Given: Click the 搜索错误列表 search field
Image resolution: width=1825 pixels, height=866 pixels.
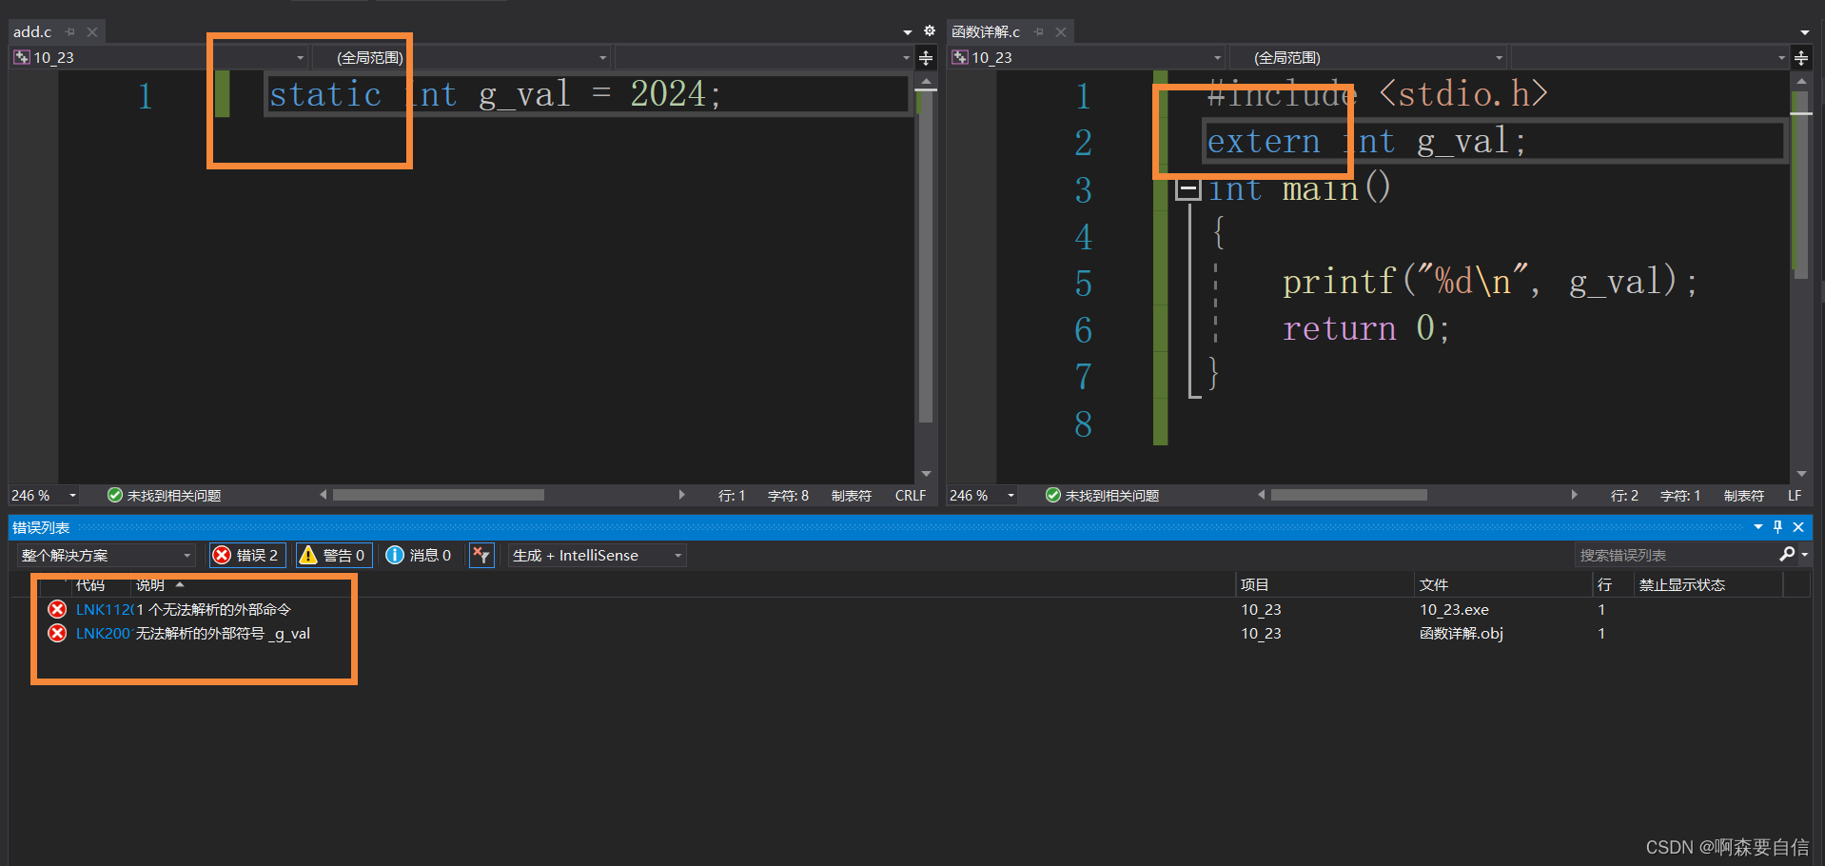Looking at the screenshot, I should (1675, 555).
